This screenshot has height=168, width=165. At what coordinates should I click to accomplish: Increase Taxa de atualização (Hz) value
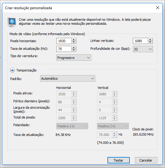coord(74,48)
